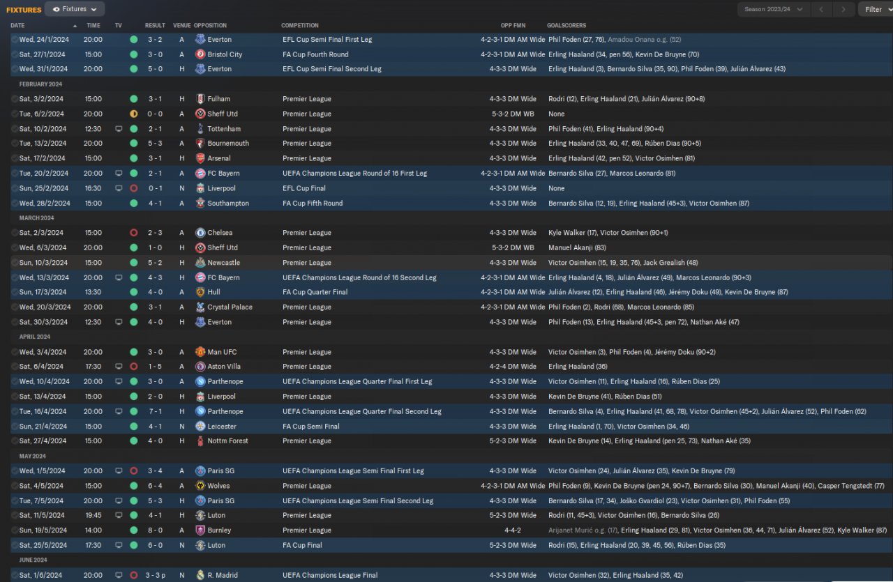Select the 1 - 5 result against Aston Villa
The width and height of the screenshot is (893, 582).
(155, 367)
